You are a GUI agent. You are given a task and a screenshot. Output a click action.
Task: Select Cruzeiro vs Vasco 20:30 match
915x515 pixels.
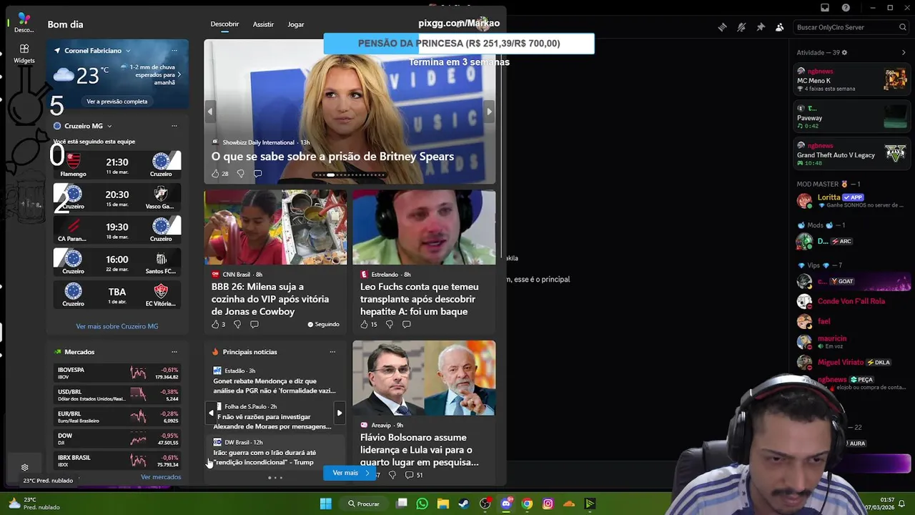117,197
